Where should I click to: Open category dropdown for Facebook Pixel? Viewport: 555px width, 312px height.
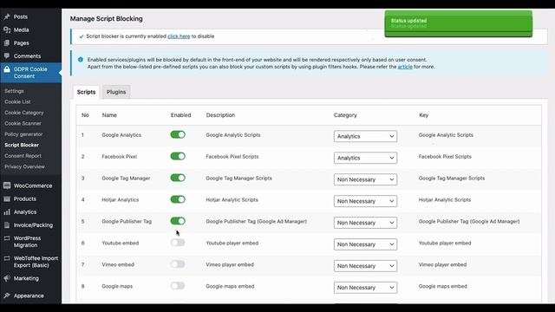365,158
